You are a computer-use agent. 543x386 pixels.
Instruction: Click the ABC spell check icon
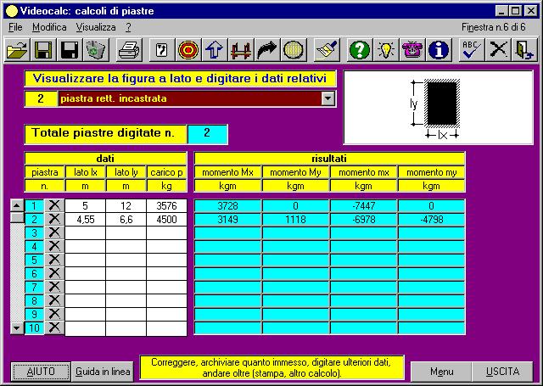[471, 51]
